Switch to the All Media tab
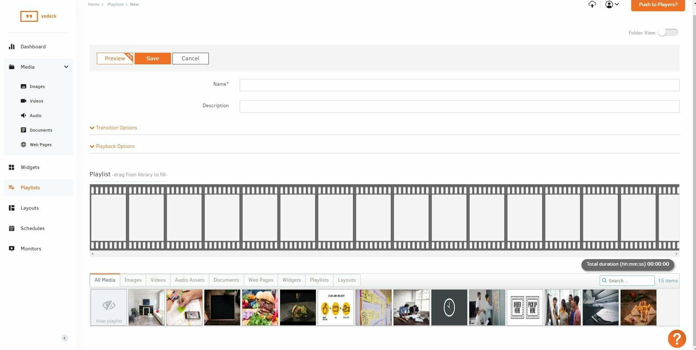Image resolution: width=696 pixels, height=350 pixels. point(105,280)
